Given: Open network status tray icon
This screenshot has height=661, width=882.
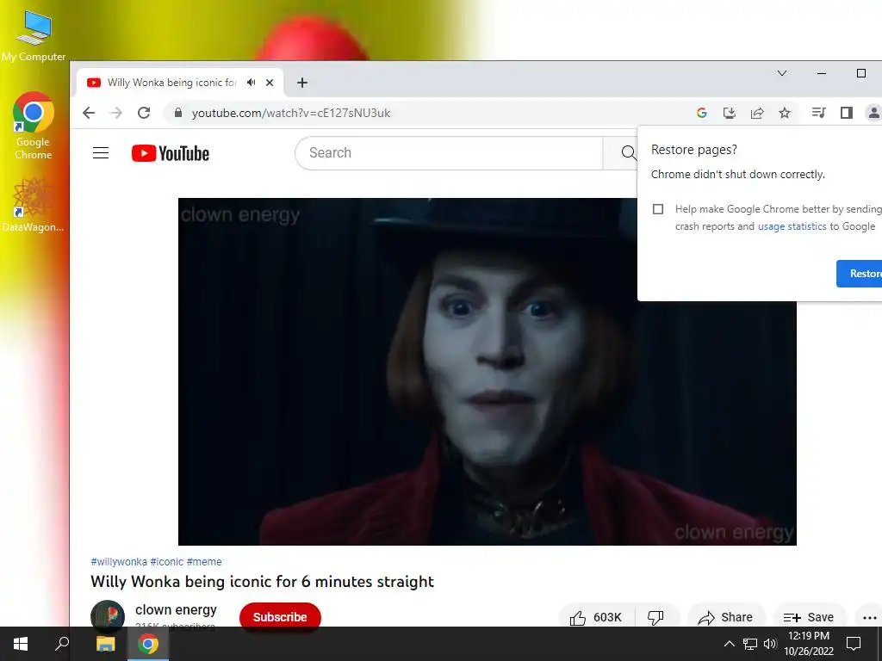Looking at the screenshot, I should (750, 644).
